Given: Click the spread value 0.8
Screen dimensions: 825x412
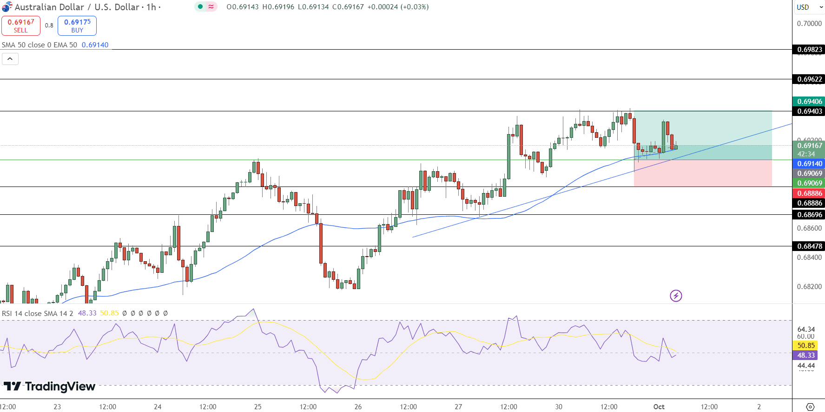Looking at the screenshot, I should click(x=49, y=26).
